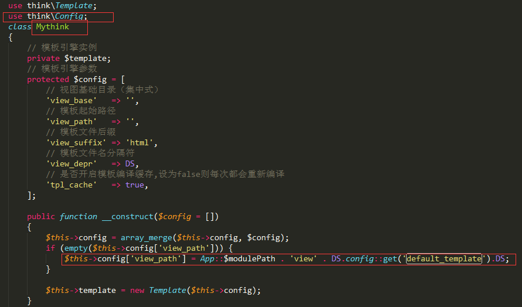Click the comment '模板引擎实例'
522x307 pixels.
(x=62, y=47)
